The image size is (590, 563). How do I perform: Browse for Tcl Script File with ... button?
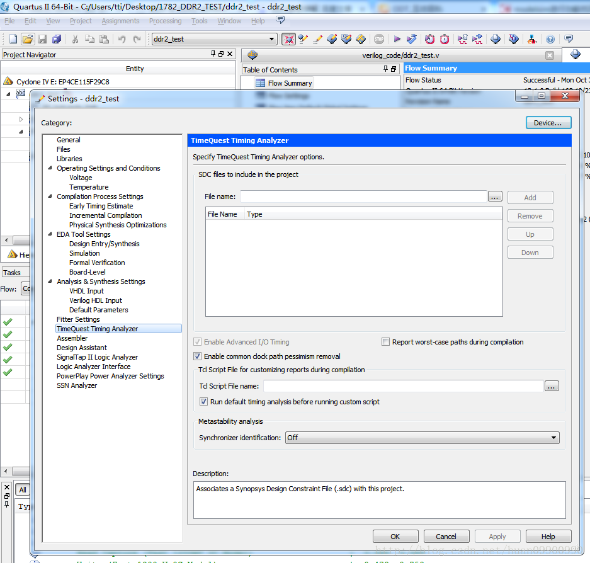tap(551, 386)
